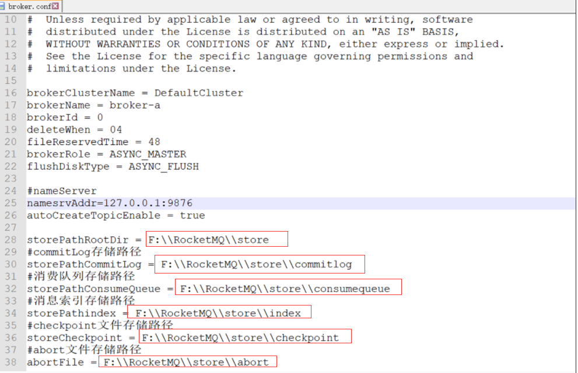Click line number 10 in margin
The width and height of the screenshot is (578, 373).
pyautogui.click(x=10, y=20)
